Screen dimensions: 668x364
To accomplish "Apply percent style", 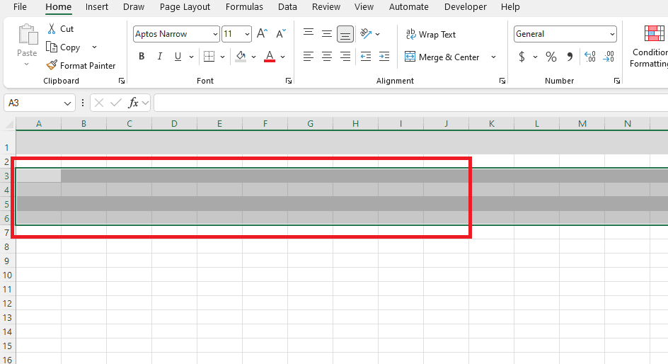I will [x=551, y=57].
